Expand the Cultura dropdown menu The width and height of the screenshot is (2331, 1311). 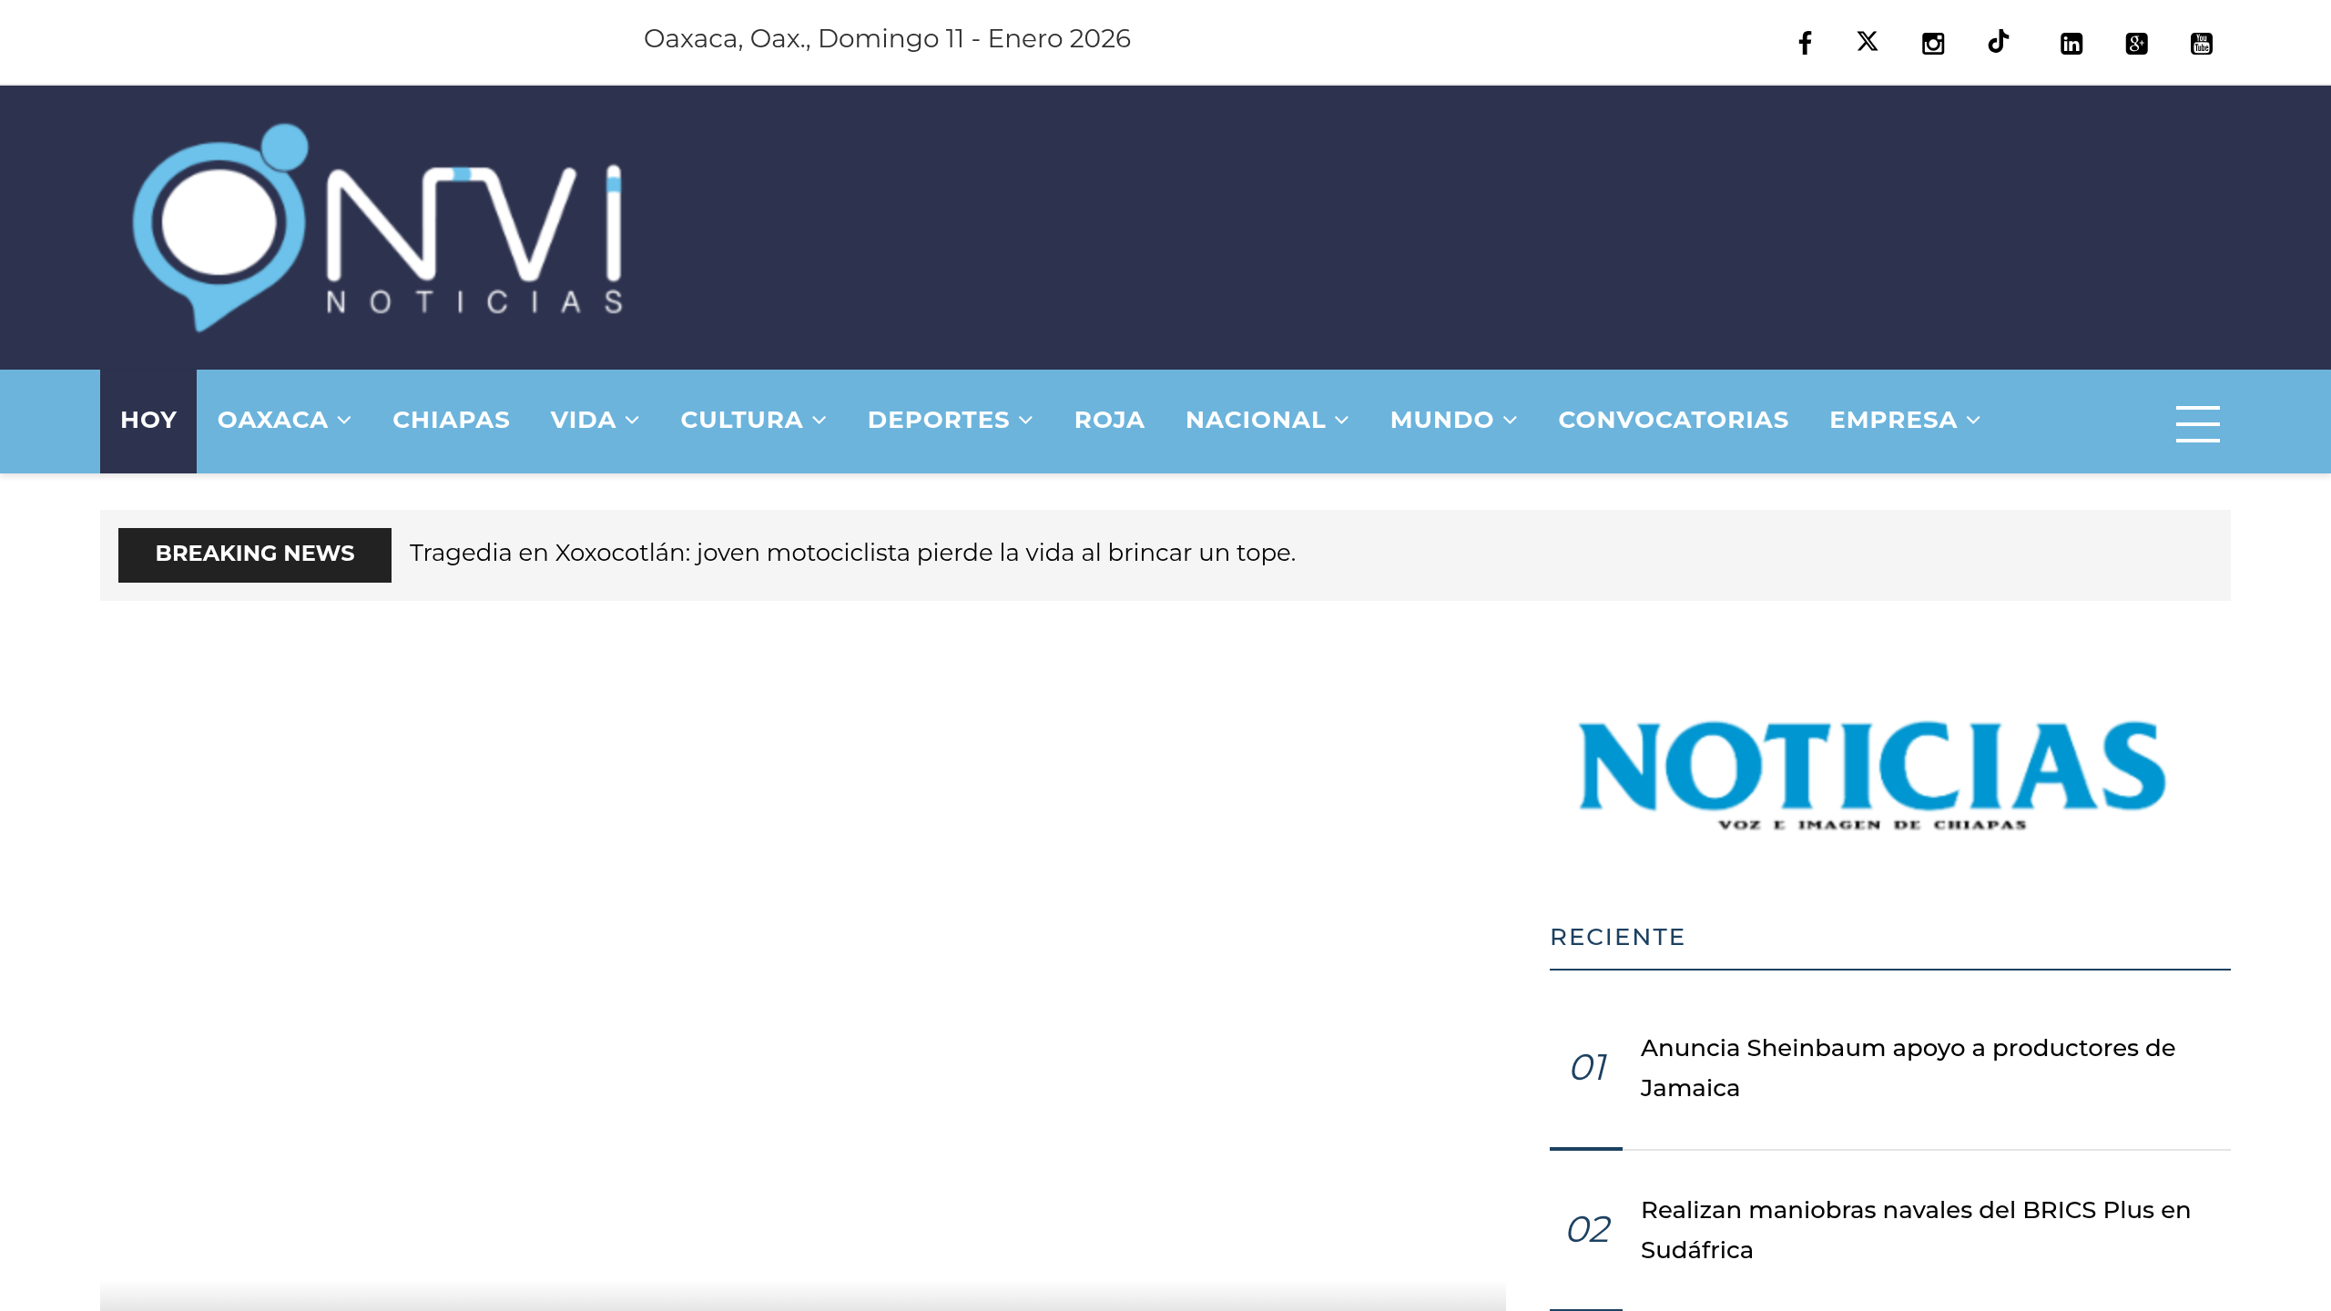[x=752, y=420]
